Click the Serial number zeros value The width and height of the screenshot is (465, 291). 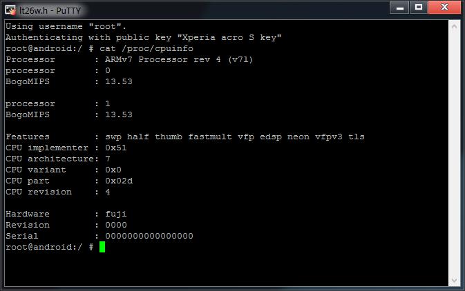coord(149,236)
